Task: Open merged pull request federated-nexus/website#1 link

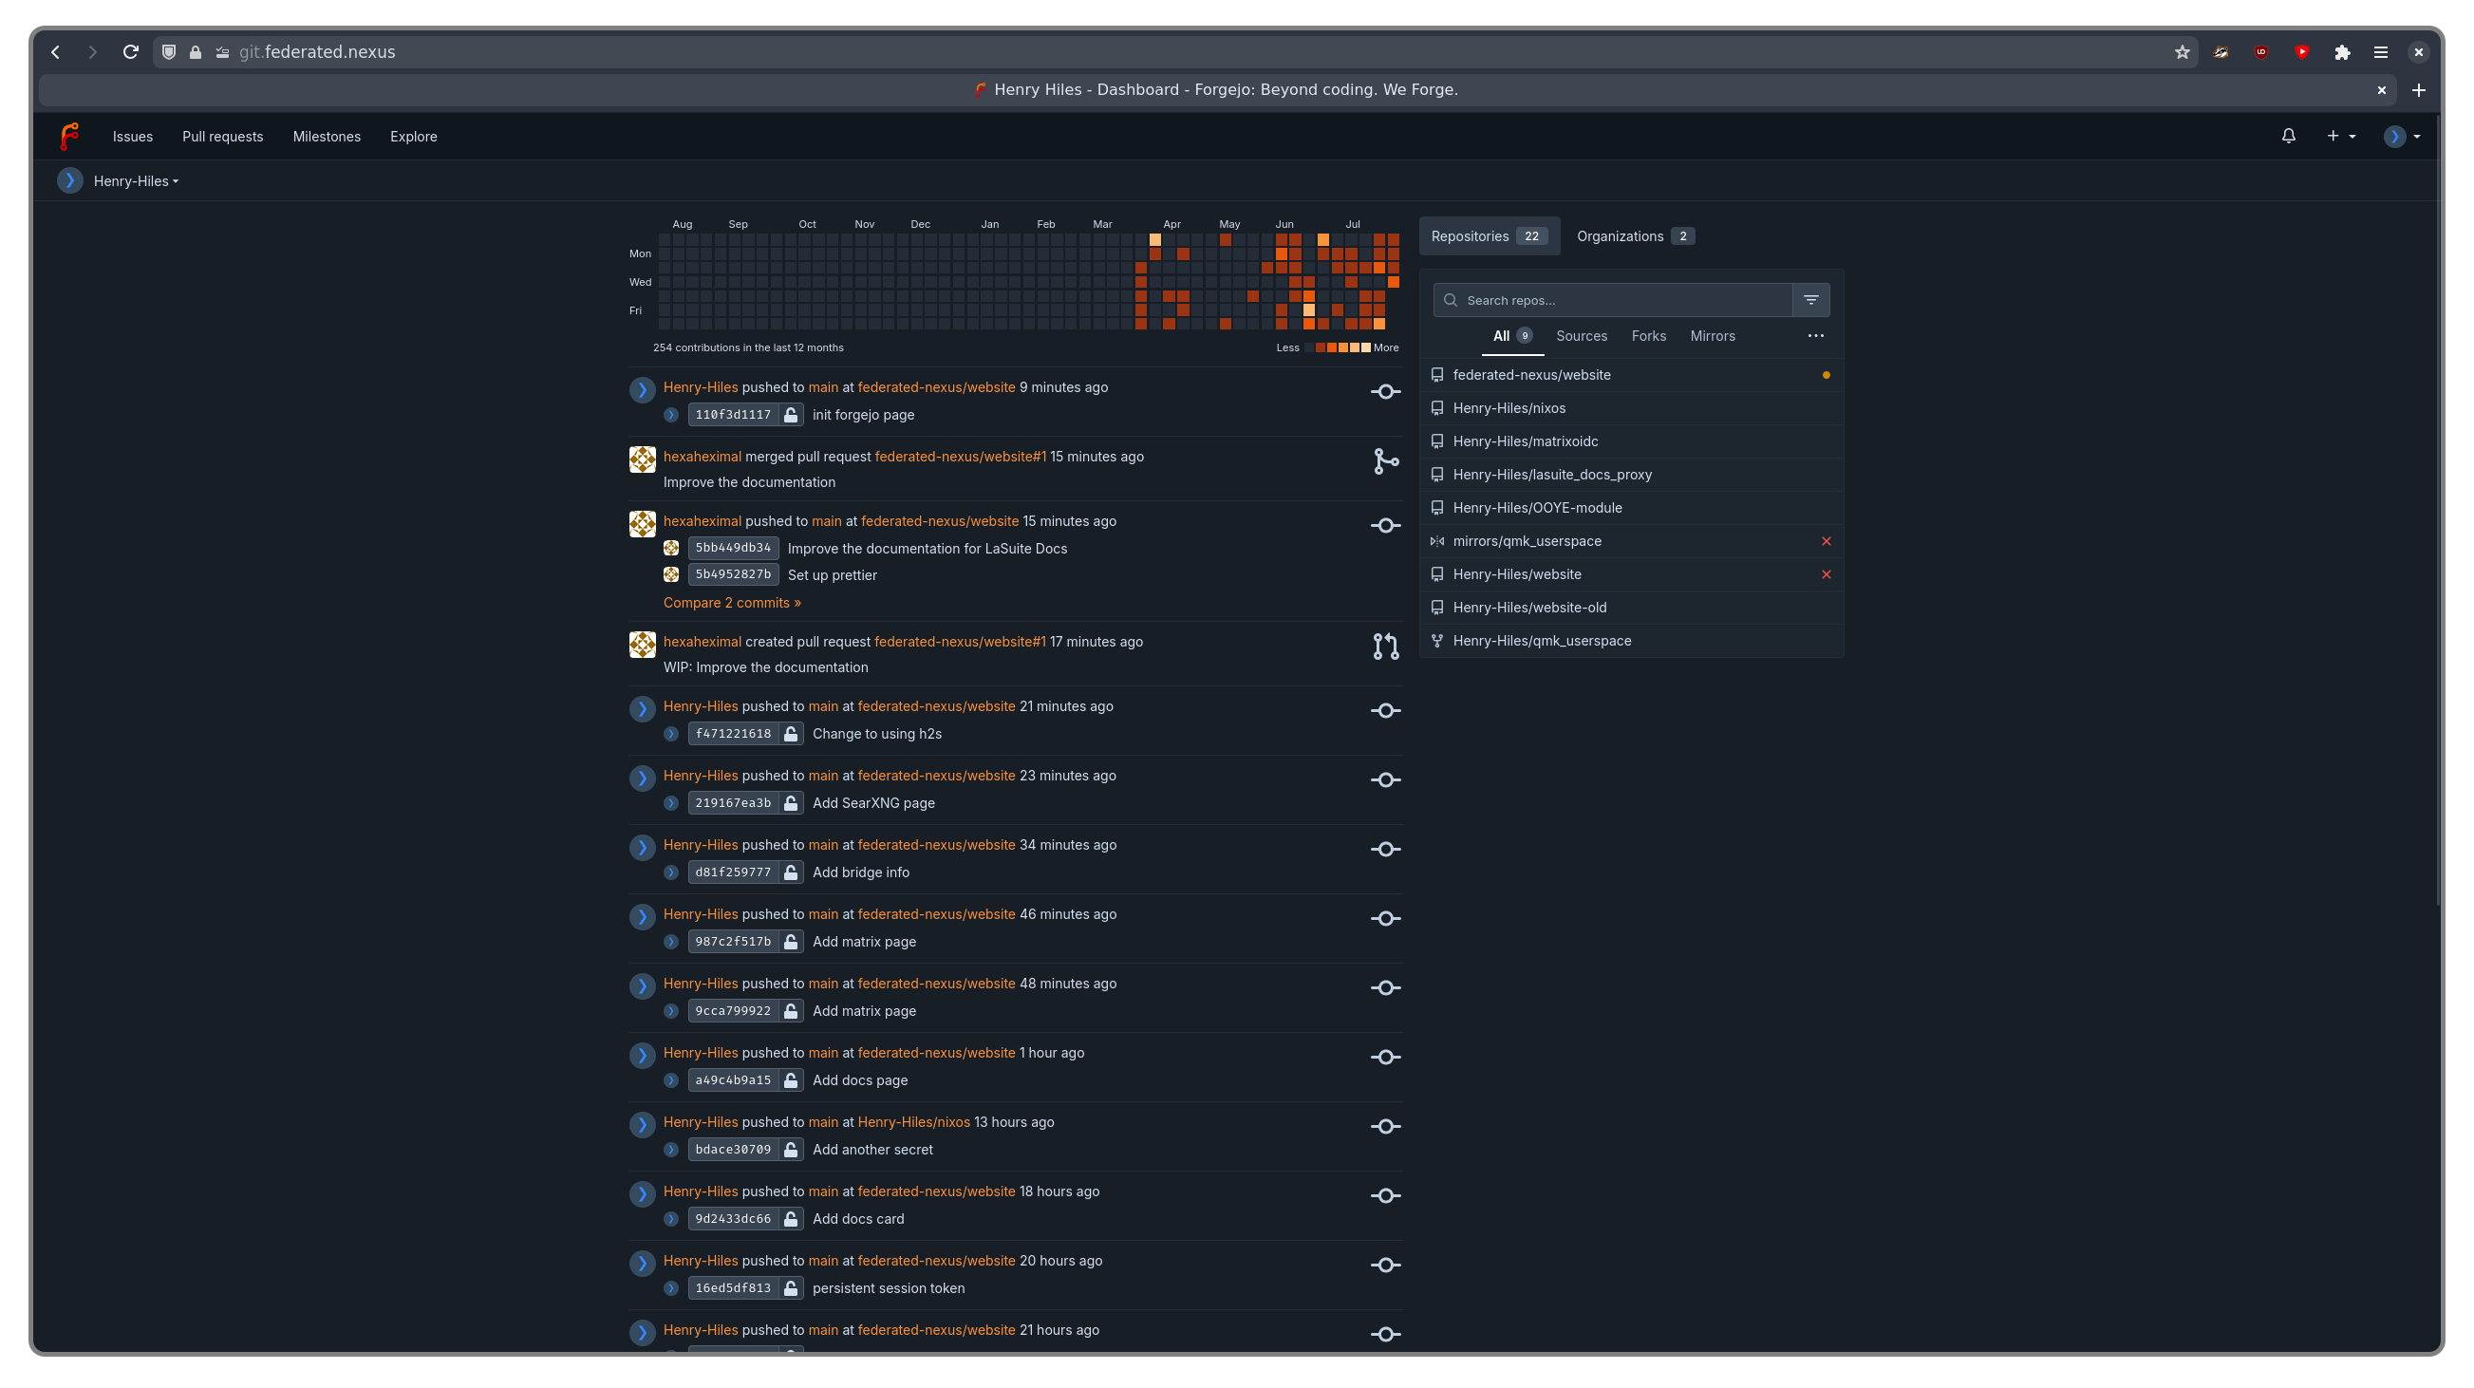Action: 961,458
